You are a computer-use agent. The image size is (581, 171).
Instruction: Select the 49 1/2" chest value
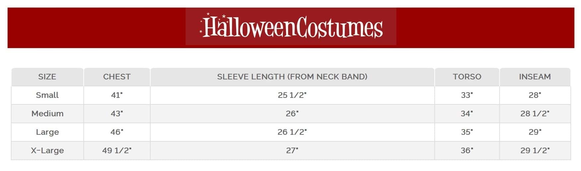(117, 150)
